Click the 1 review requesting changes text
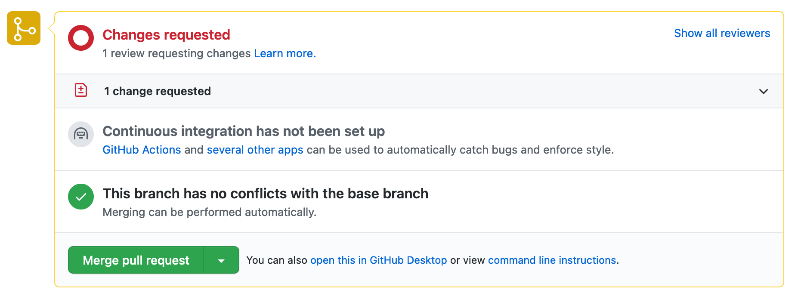Screen dimensions: 798x296 [x=176, y=53]
